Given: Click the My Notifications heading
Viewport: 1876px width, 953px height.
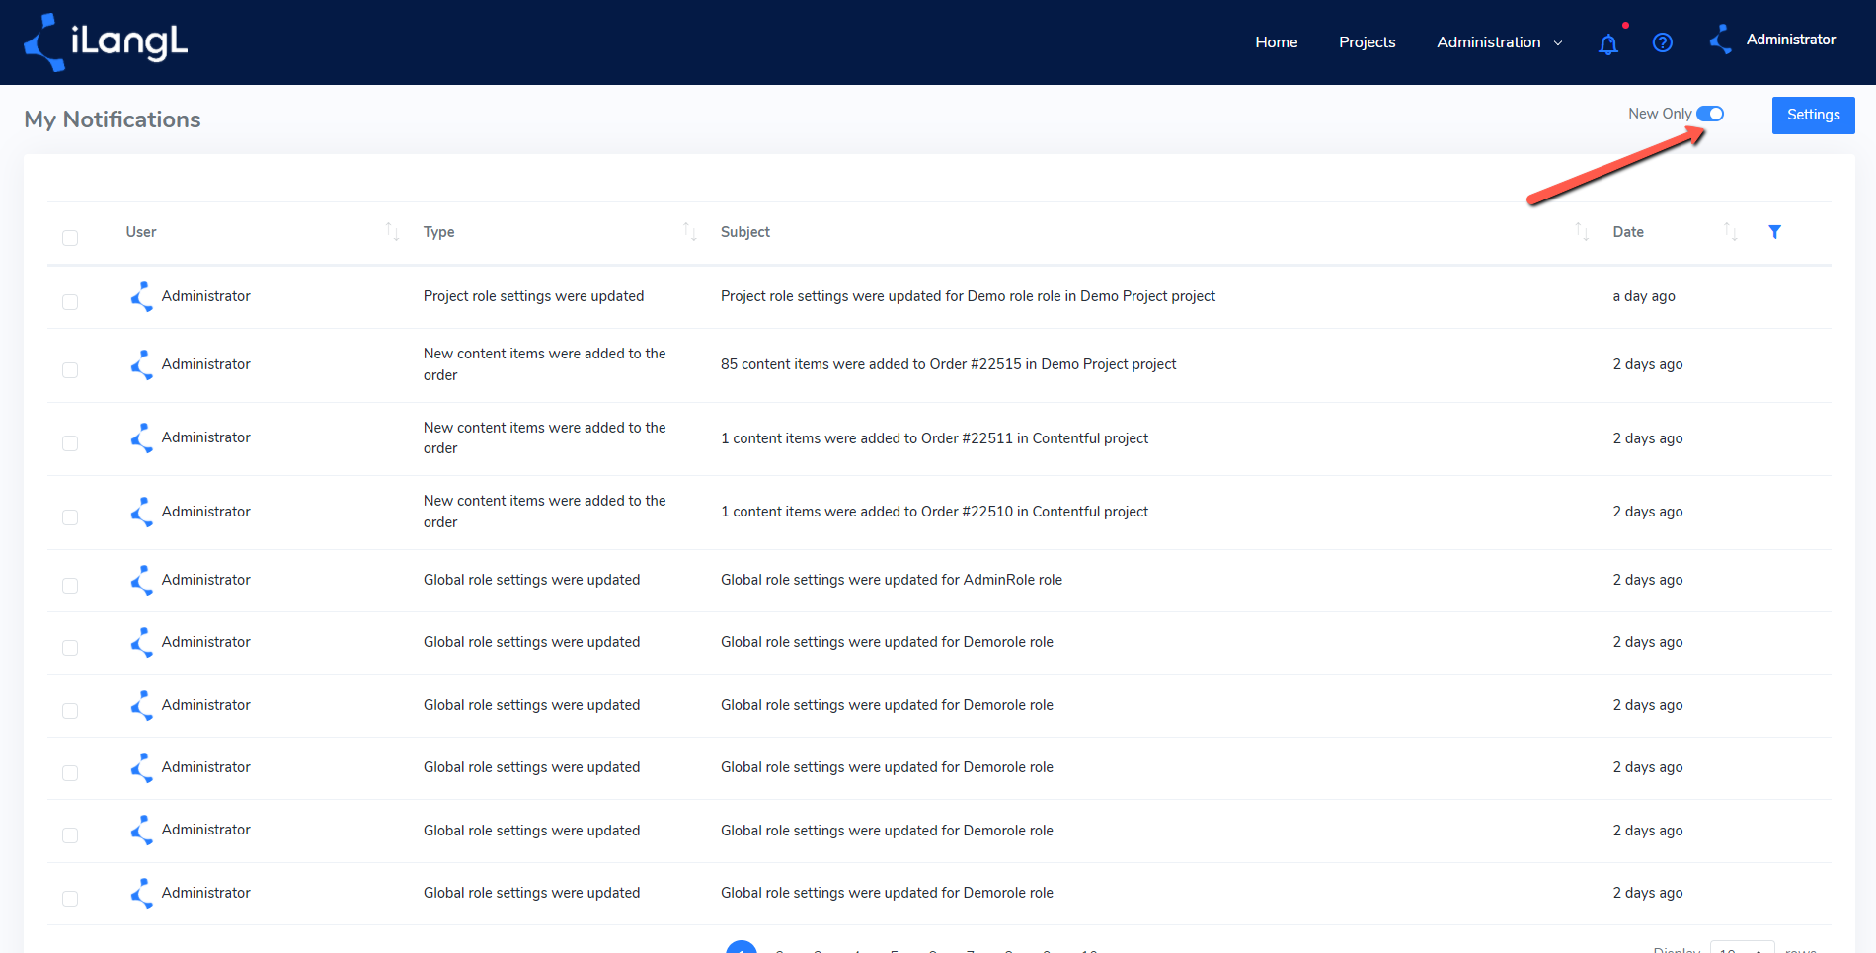Looking at the screenshot, I should tap(113, 119).
